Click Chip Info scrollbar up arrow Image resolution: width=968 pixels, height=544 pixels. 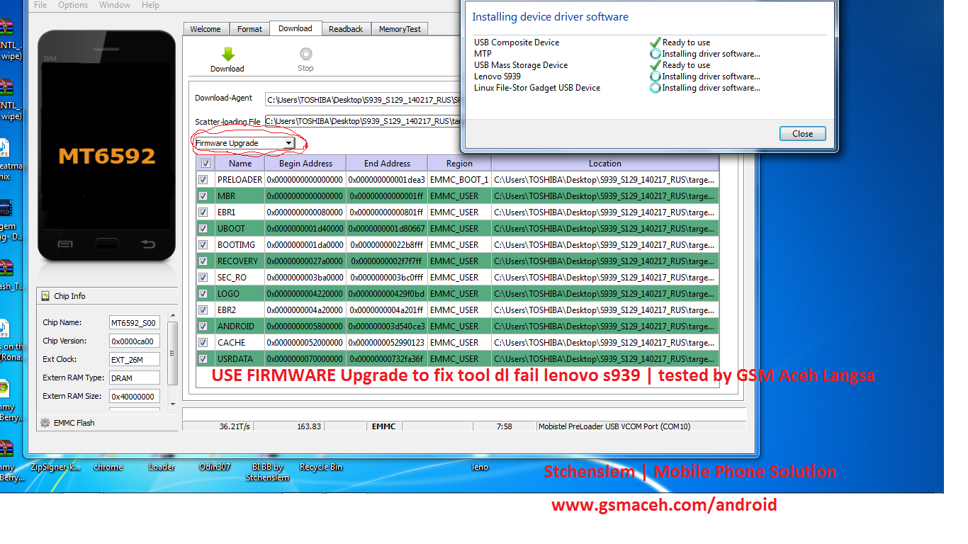(172, 316)
